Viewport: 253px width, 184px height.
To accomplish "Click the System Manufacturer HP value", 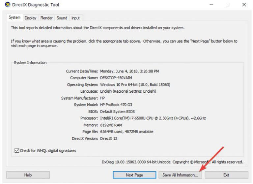I will [102, 98].
